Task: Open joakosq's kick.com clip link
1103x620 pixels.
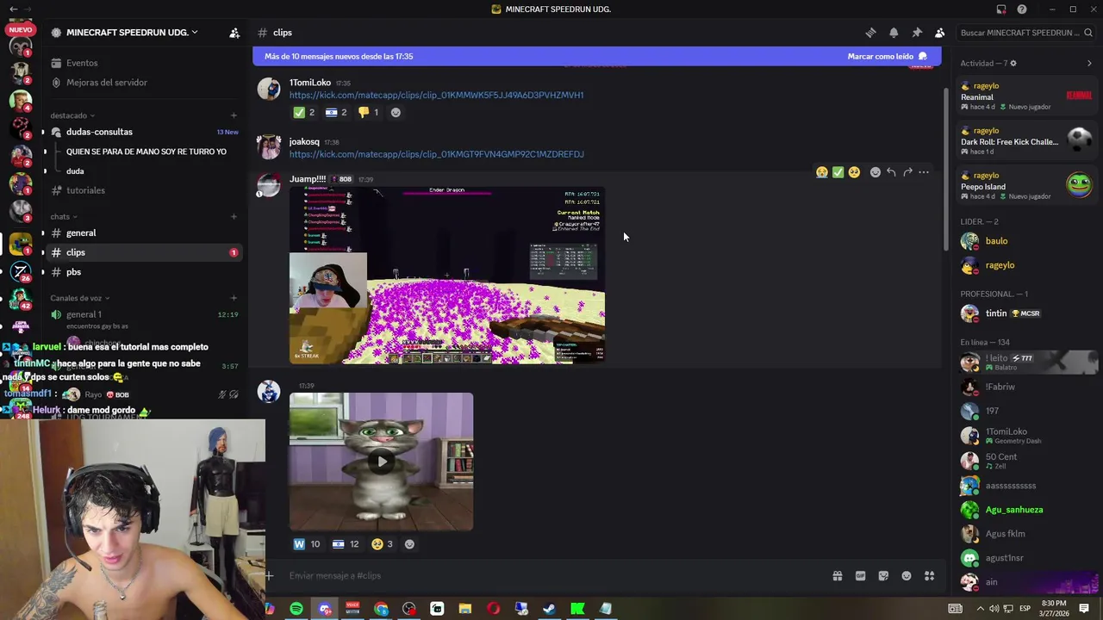Action: pos(436,155)
